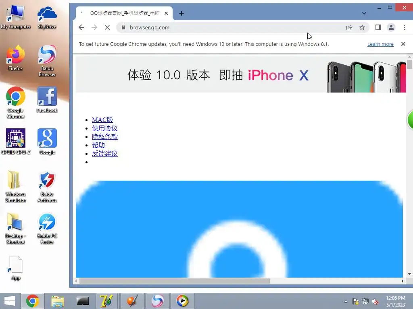
Task: Go back using the browser back arrow
Action: [81, 27]
